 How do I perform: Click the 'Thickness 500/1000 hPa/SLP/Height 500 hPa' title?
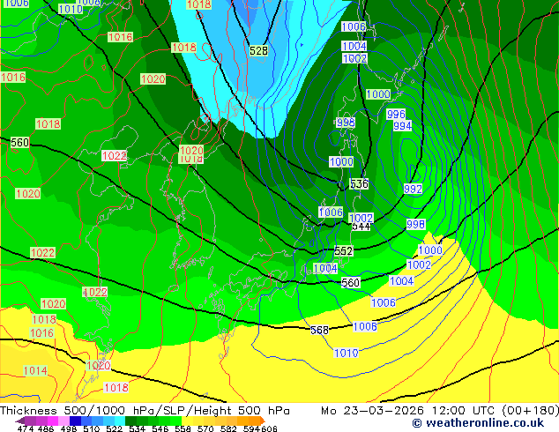click(x=145, y=411)
